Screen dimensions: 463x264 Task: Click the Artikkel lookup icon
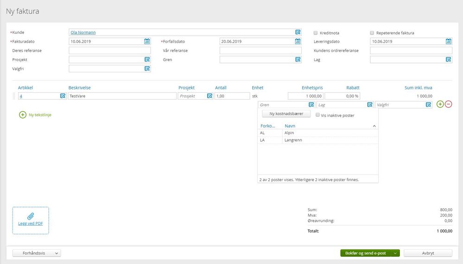[x=63, y=96]
